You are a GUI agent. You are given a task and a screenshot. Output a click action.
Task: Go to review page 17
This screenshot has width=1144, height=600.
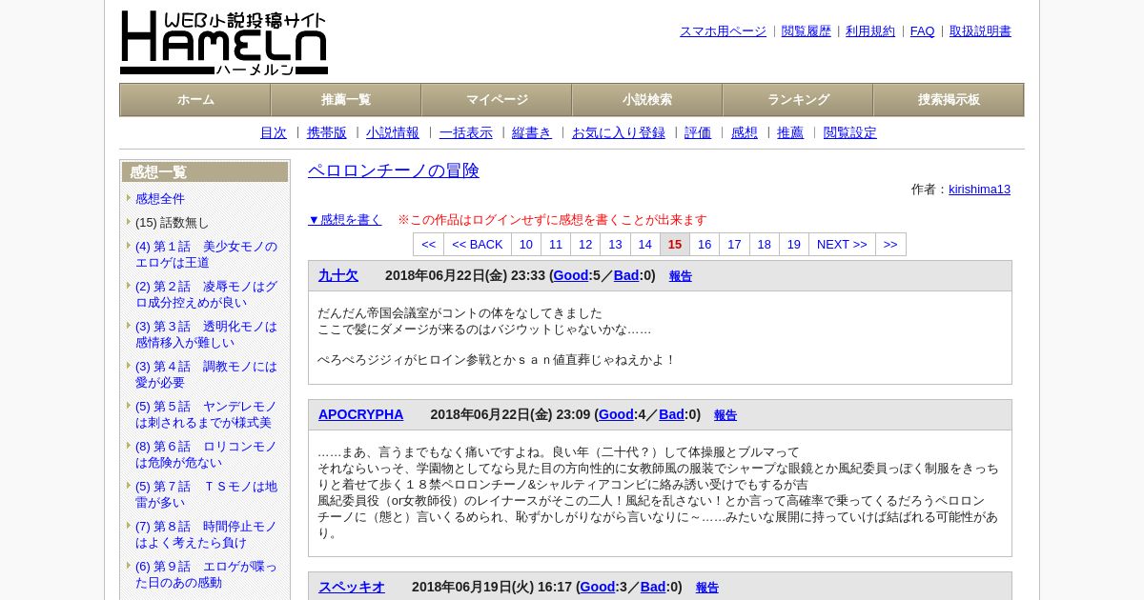click(734, 245)
